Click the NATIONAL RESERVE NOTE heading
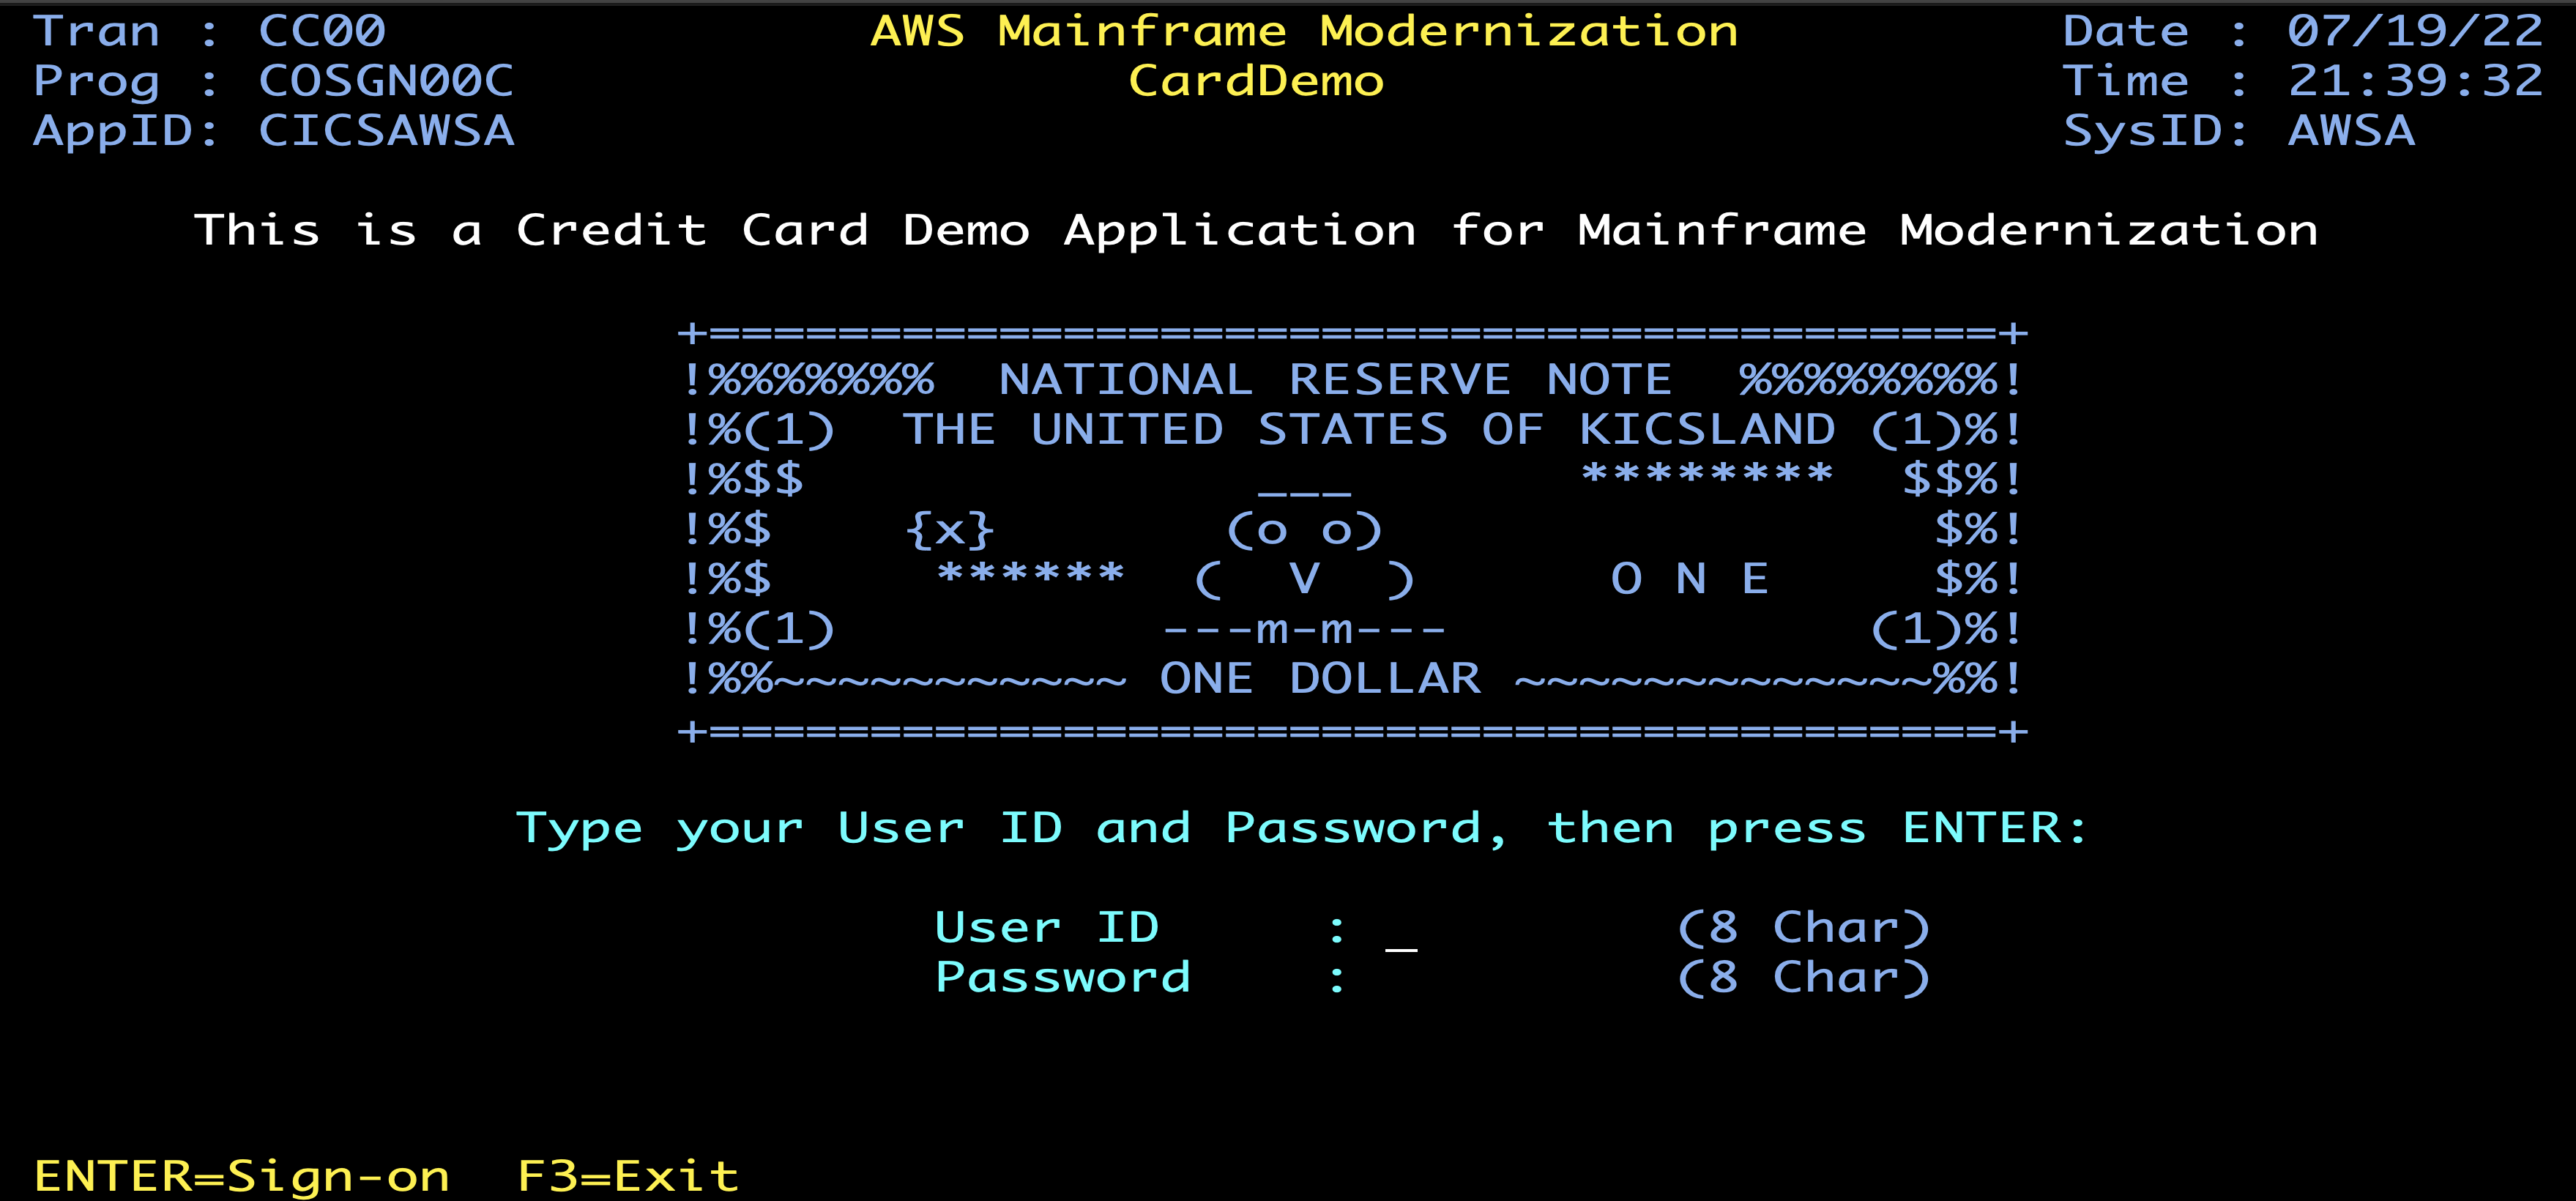The height and width of the screenshot is (1201, 2576). point(1335,380)
